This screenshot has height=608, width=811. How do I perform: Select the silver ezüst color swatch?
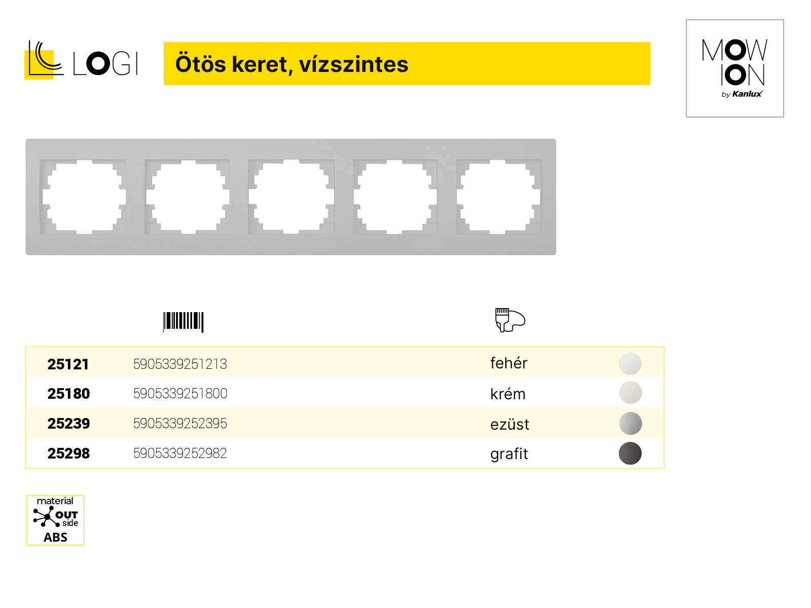[630, 424]
